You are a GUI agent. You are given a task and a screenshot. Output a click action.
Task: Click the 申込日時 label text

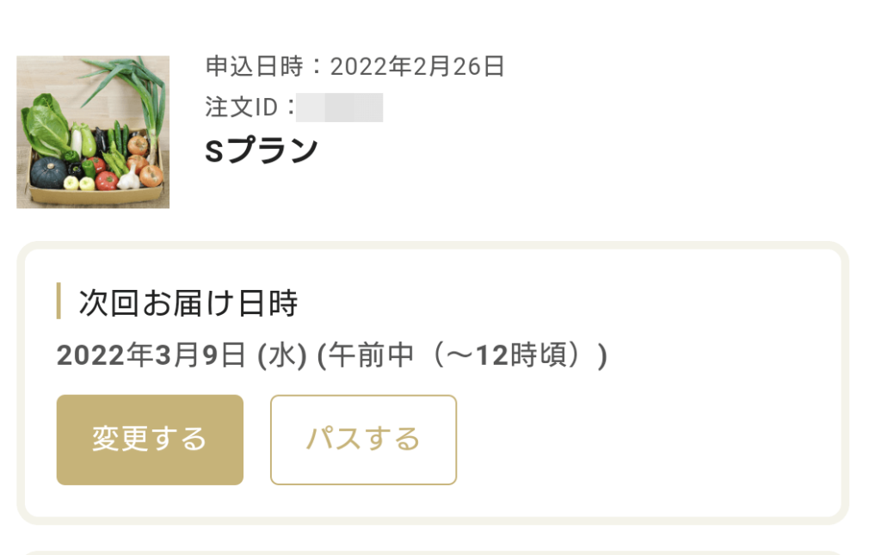click(255, 66)
